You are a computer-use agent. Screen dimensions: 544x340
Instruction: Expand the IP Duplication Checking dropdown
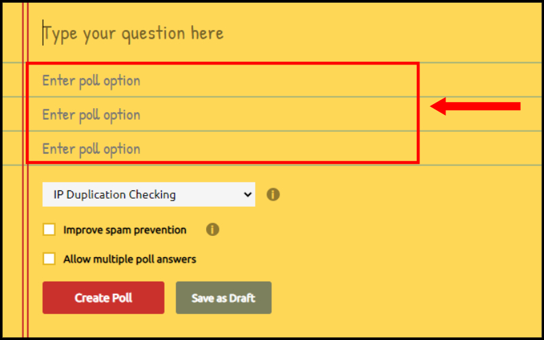(148, 194)
